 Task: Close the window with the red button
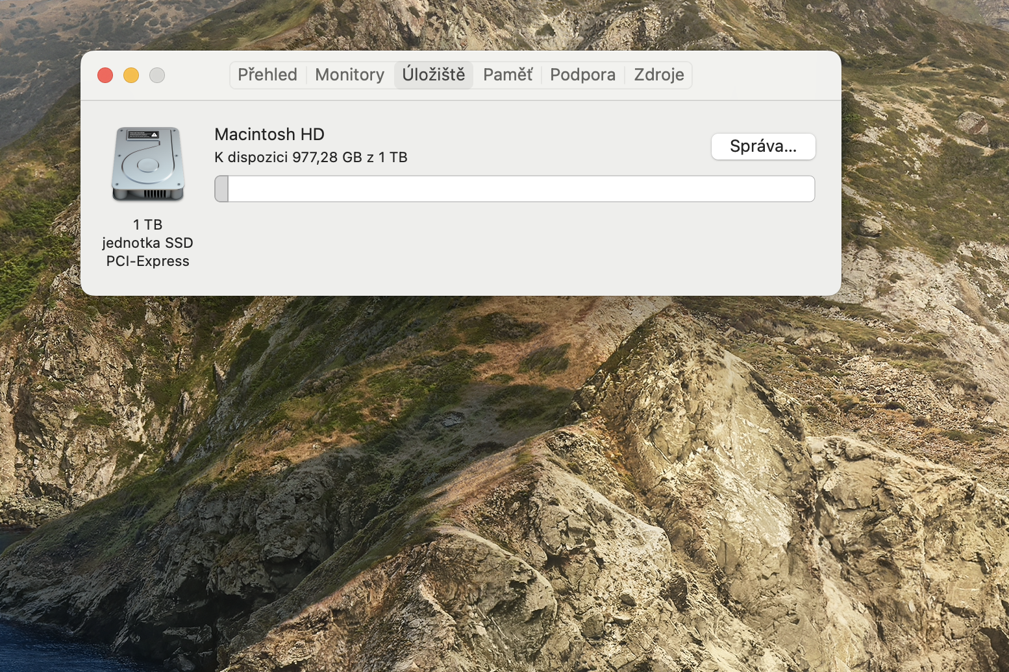105,75
